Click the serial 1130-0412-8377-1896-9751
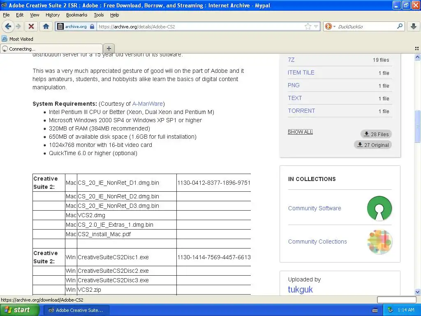The width and height of the screenshot is (421, 316). click(x=214, y=183)
